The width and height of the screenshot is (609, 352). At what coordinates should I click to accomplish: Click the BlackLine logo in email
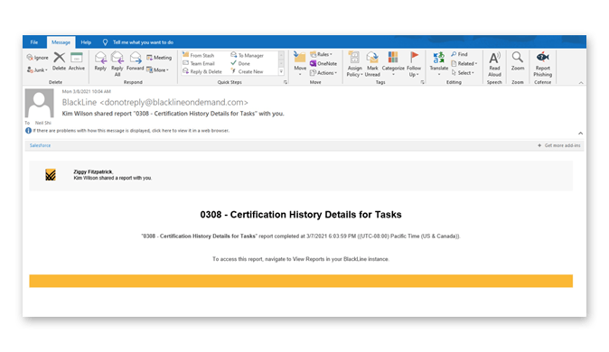[x=51, y=175]
